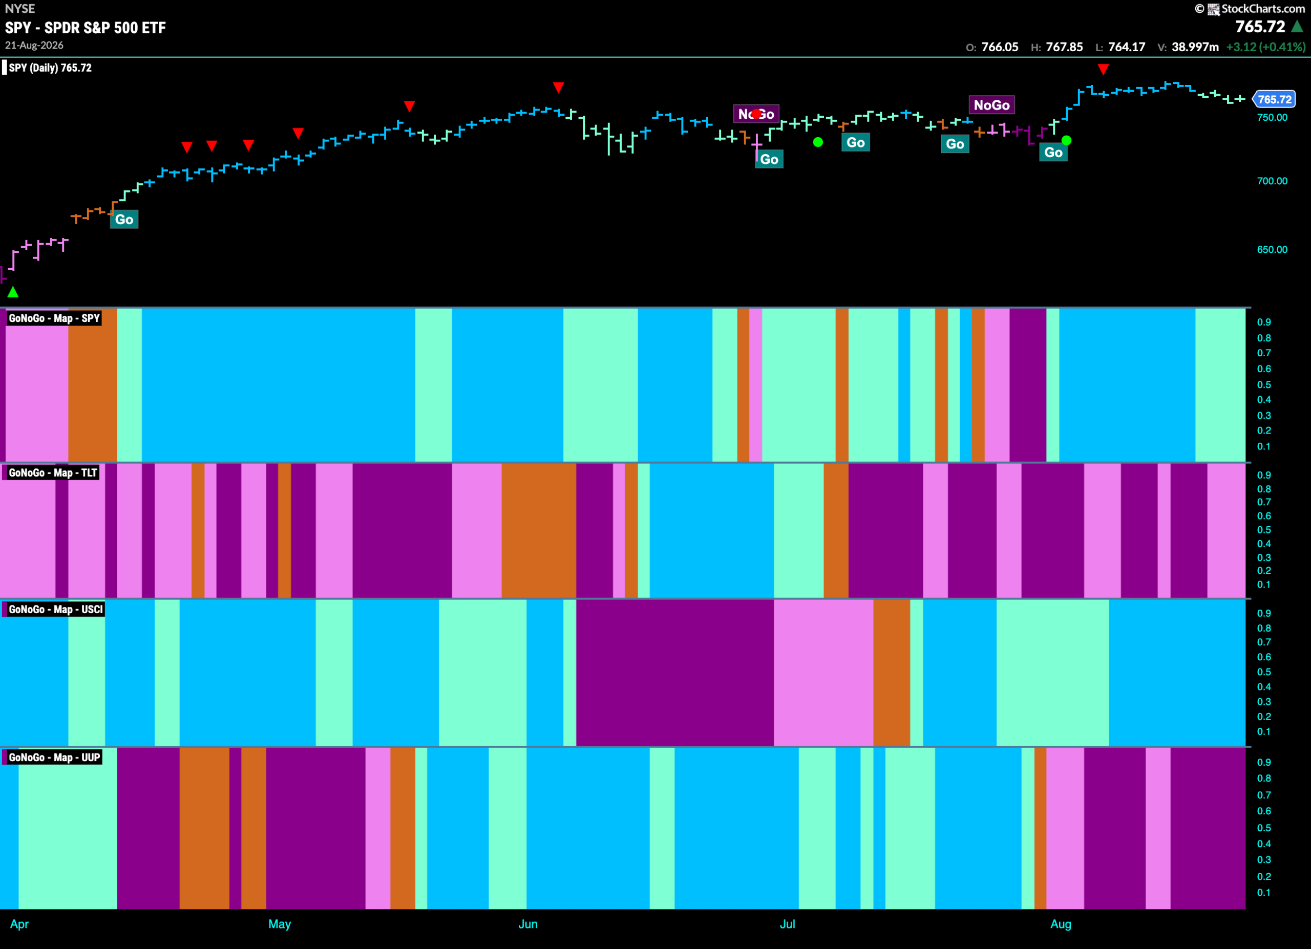This screenshot has width=1311, height=949.
Task: Click the red dot on the June NoGo label
Action: 757,114
